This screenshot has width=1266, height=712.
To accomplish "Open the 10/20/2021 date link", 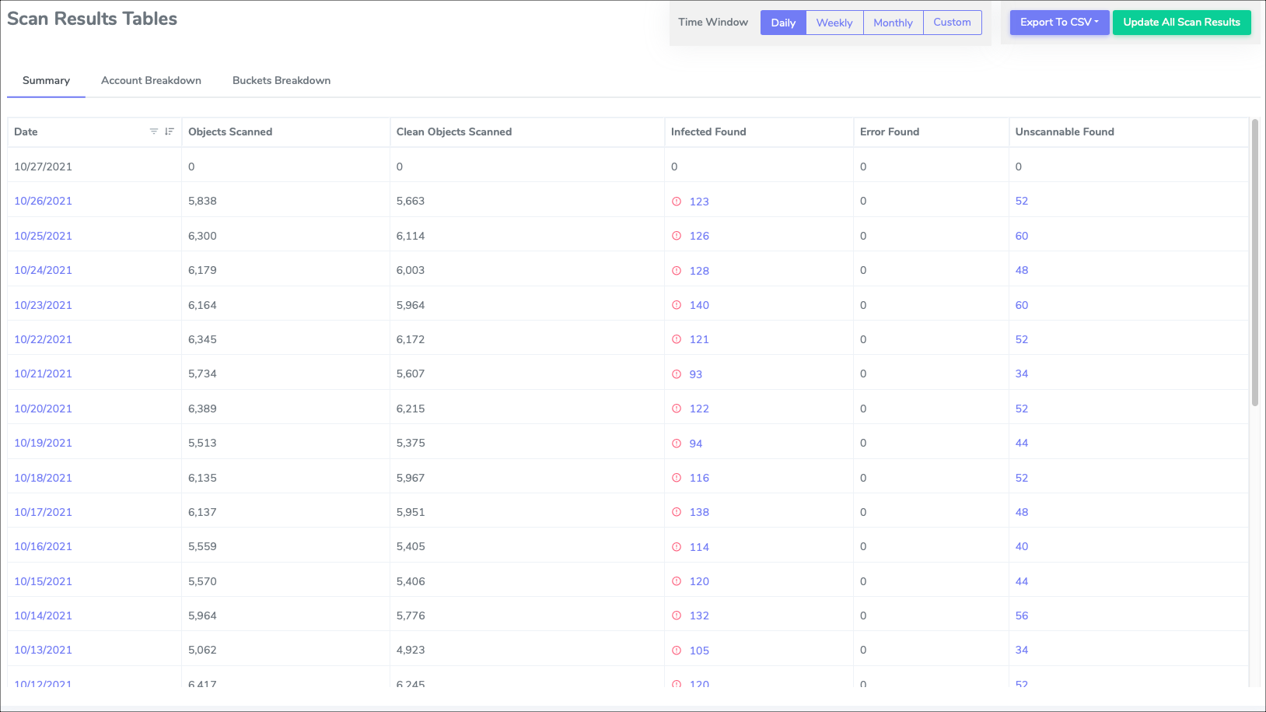I will pyautogui.click(x=43, y=409).
